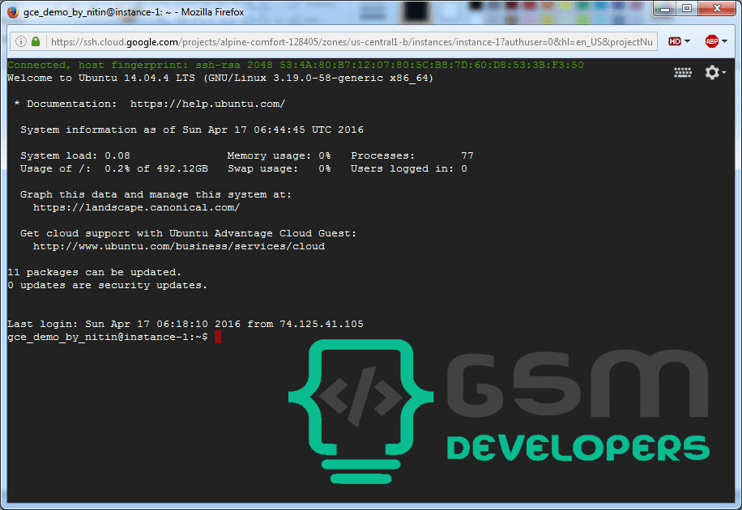Click the terminal cursor at the prompt
This screenshot has width=742, height=510.
pos(218,337)
